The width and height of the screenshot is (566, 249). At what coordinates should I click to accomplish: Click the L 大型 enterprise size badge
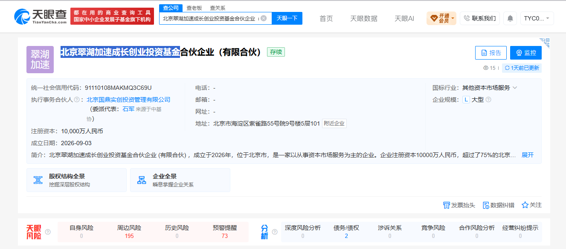click(x=473, y=100)
